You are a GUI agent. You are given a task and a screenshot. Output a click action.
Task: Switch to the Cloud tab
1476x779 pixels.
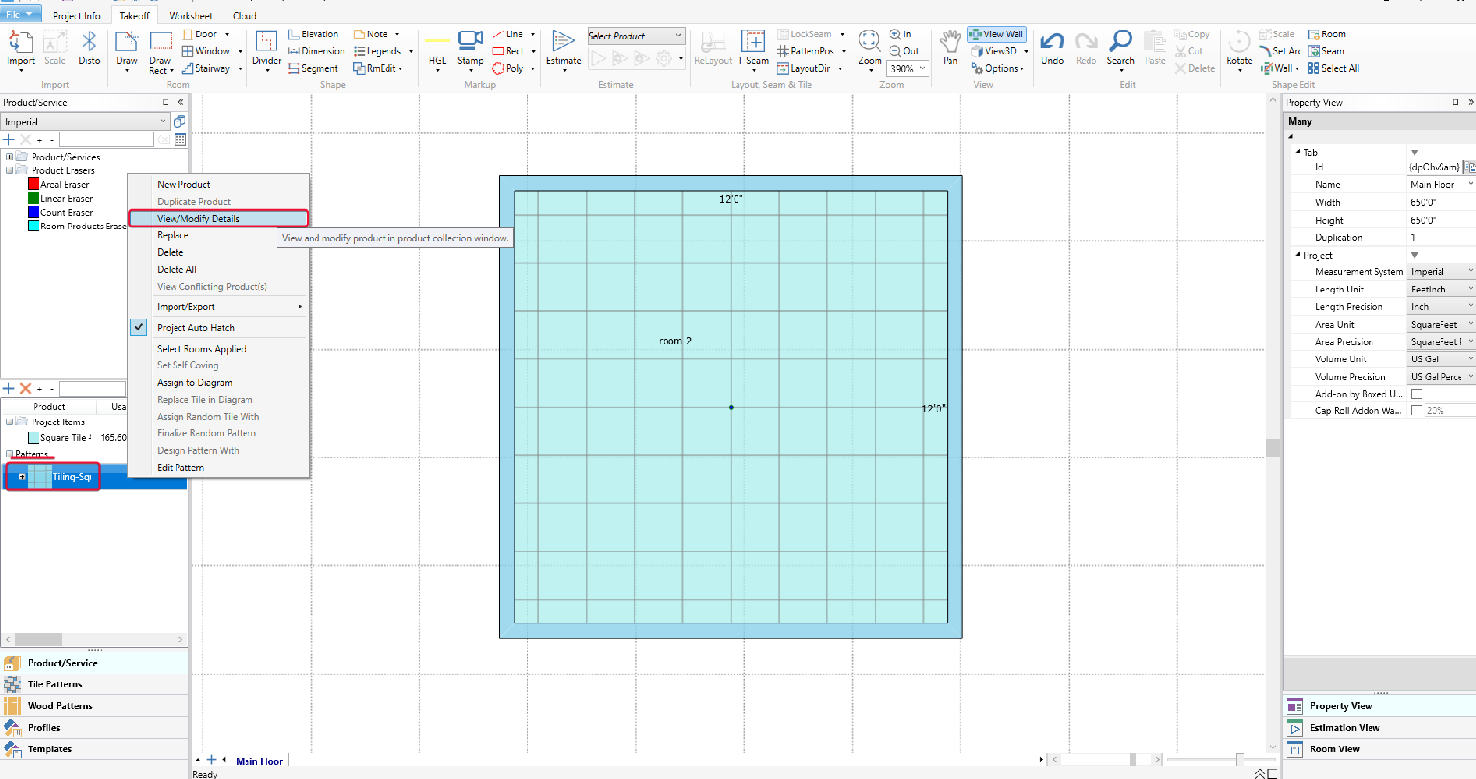(246, 16)
